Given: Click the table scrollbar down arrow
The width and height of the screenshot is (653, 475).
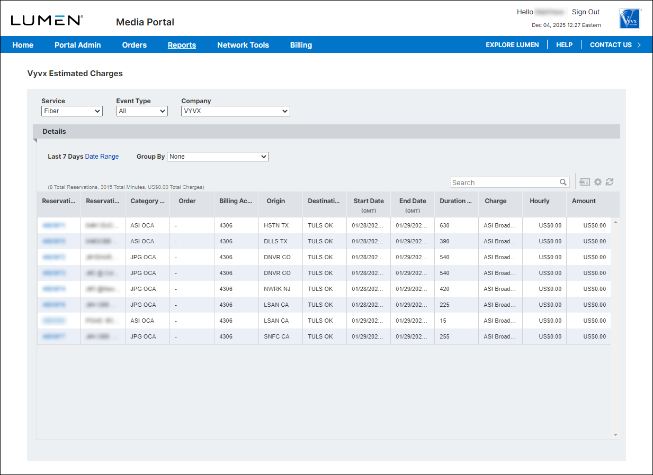Looking at the screenshot, I should (615, 435).
